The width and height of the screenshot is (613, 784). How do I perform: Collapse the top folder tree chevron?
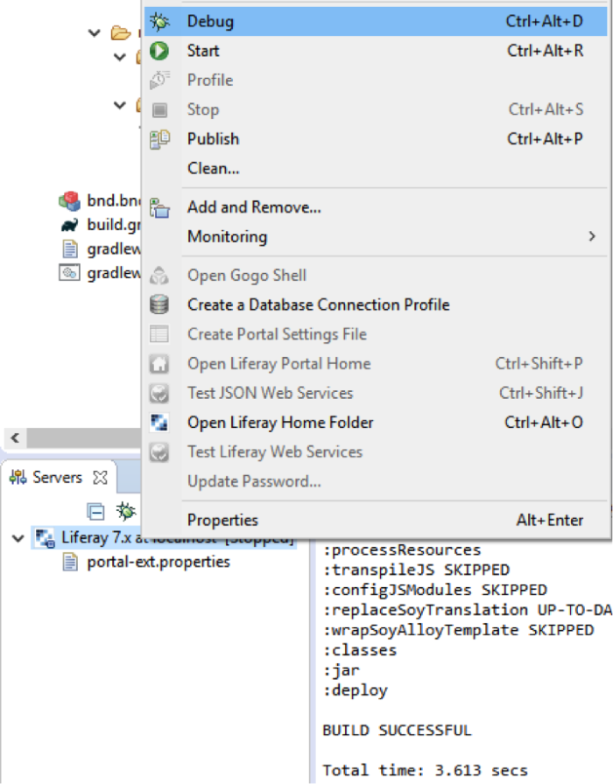pos(94,33)
